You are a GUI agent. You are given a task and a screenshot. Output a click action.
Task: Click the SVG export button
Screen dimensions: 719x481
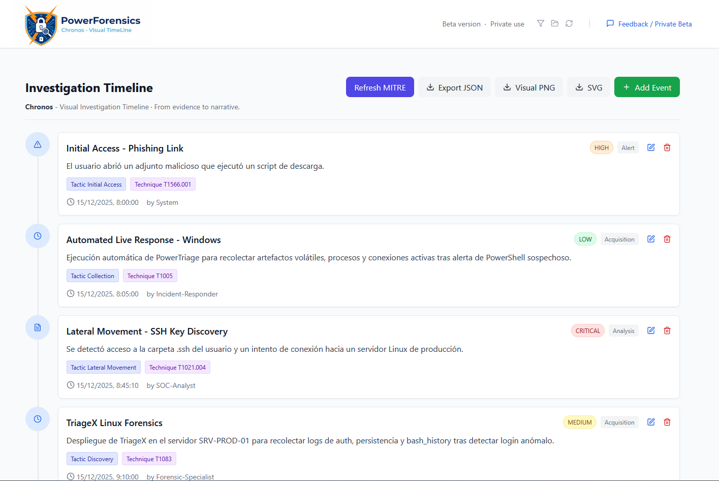tap(588, 87)
